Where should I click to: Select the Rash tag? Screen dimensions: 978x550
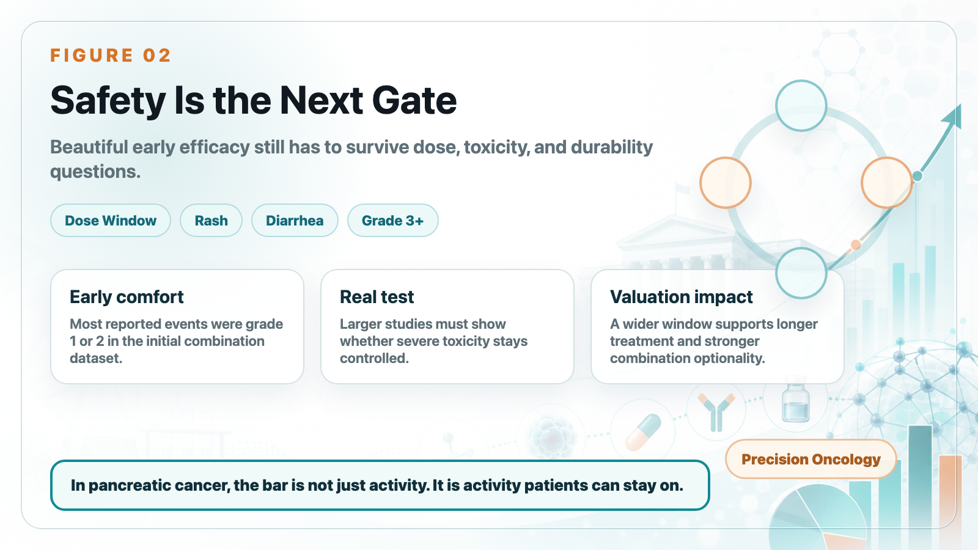pyautogui.click(x=211, y=221)
